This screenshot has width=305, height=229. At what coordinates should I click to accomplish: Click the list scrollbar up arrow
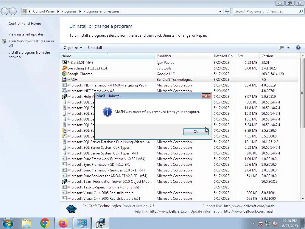pos(303,55)
